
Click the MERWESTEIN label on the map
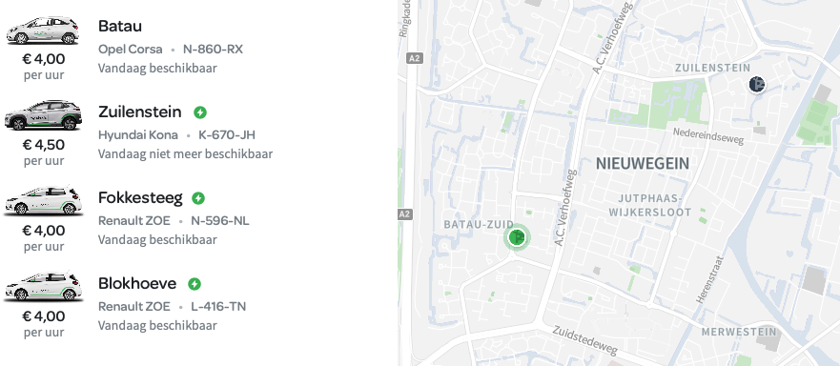(x=739, y=333)
